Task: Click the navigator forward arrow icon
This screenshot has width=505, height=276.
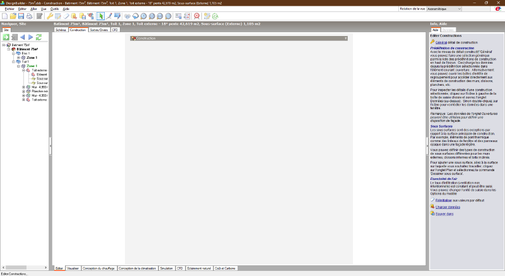Action: click(30, 38)
